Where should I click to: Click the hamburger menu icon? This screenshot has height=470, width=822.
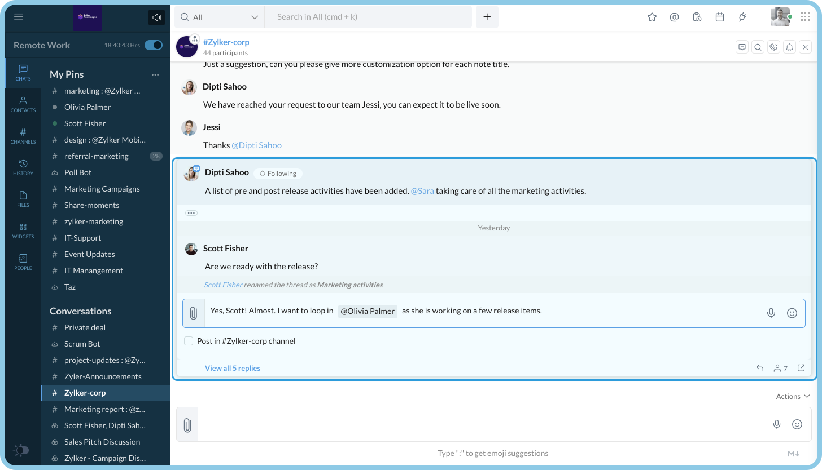click(x=19, y=16)
